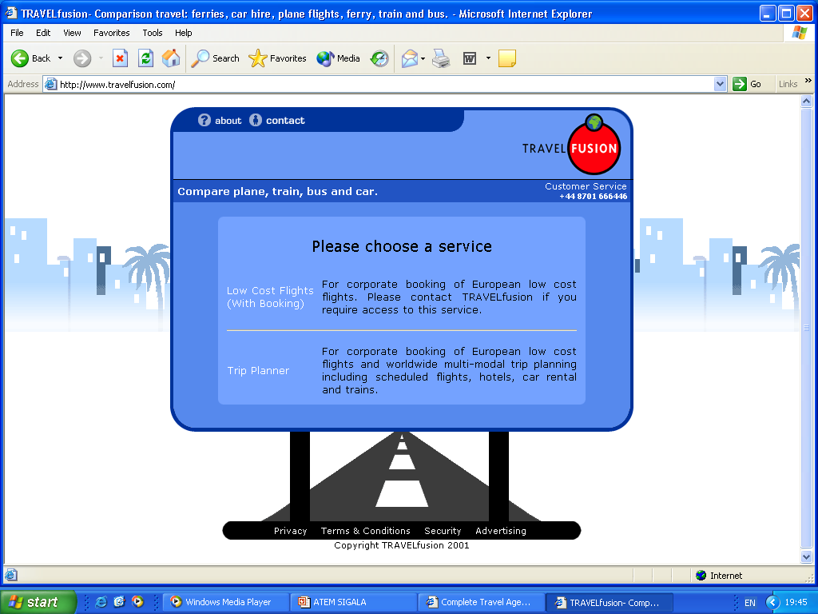Click the Back arrow button
818x614 pixels.
point(30,58)
